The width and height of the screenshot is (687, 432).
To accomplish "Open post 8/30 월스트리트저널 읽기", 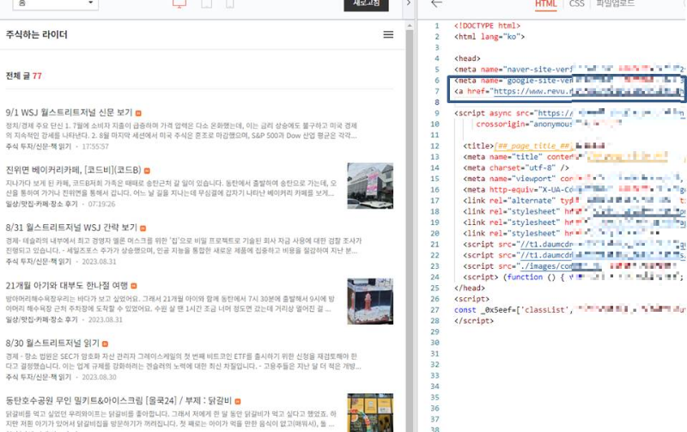I will (52, 343).
